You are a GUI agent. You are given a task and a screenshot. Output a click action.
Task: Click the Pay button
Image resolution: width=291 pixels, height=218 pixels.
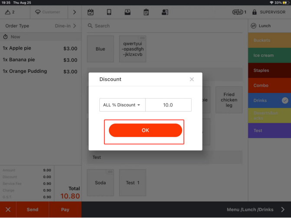pos(65,209)
